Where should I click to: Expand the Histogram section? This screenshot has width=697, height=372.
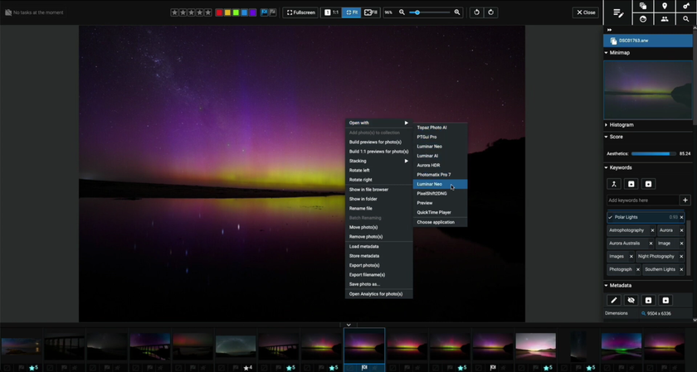pyautogui.click(x=607, y=125)
